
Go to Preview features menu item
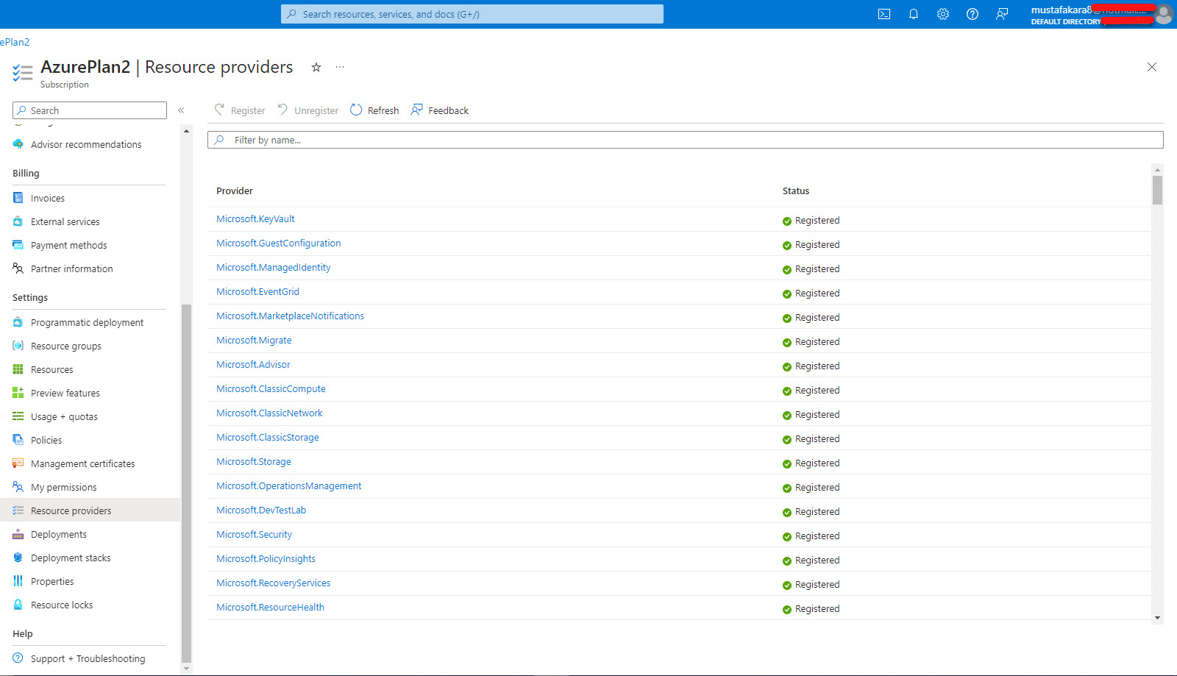(x=65, y=394)
